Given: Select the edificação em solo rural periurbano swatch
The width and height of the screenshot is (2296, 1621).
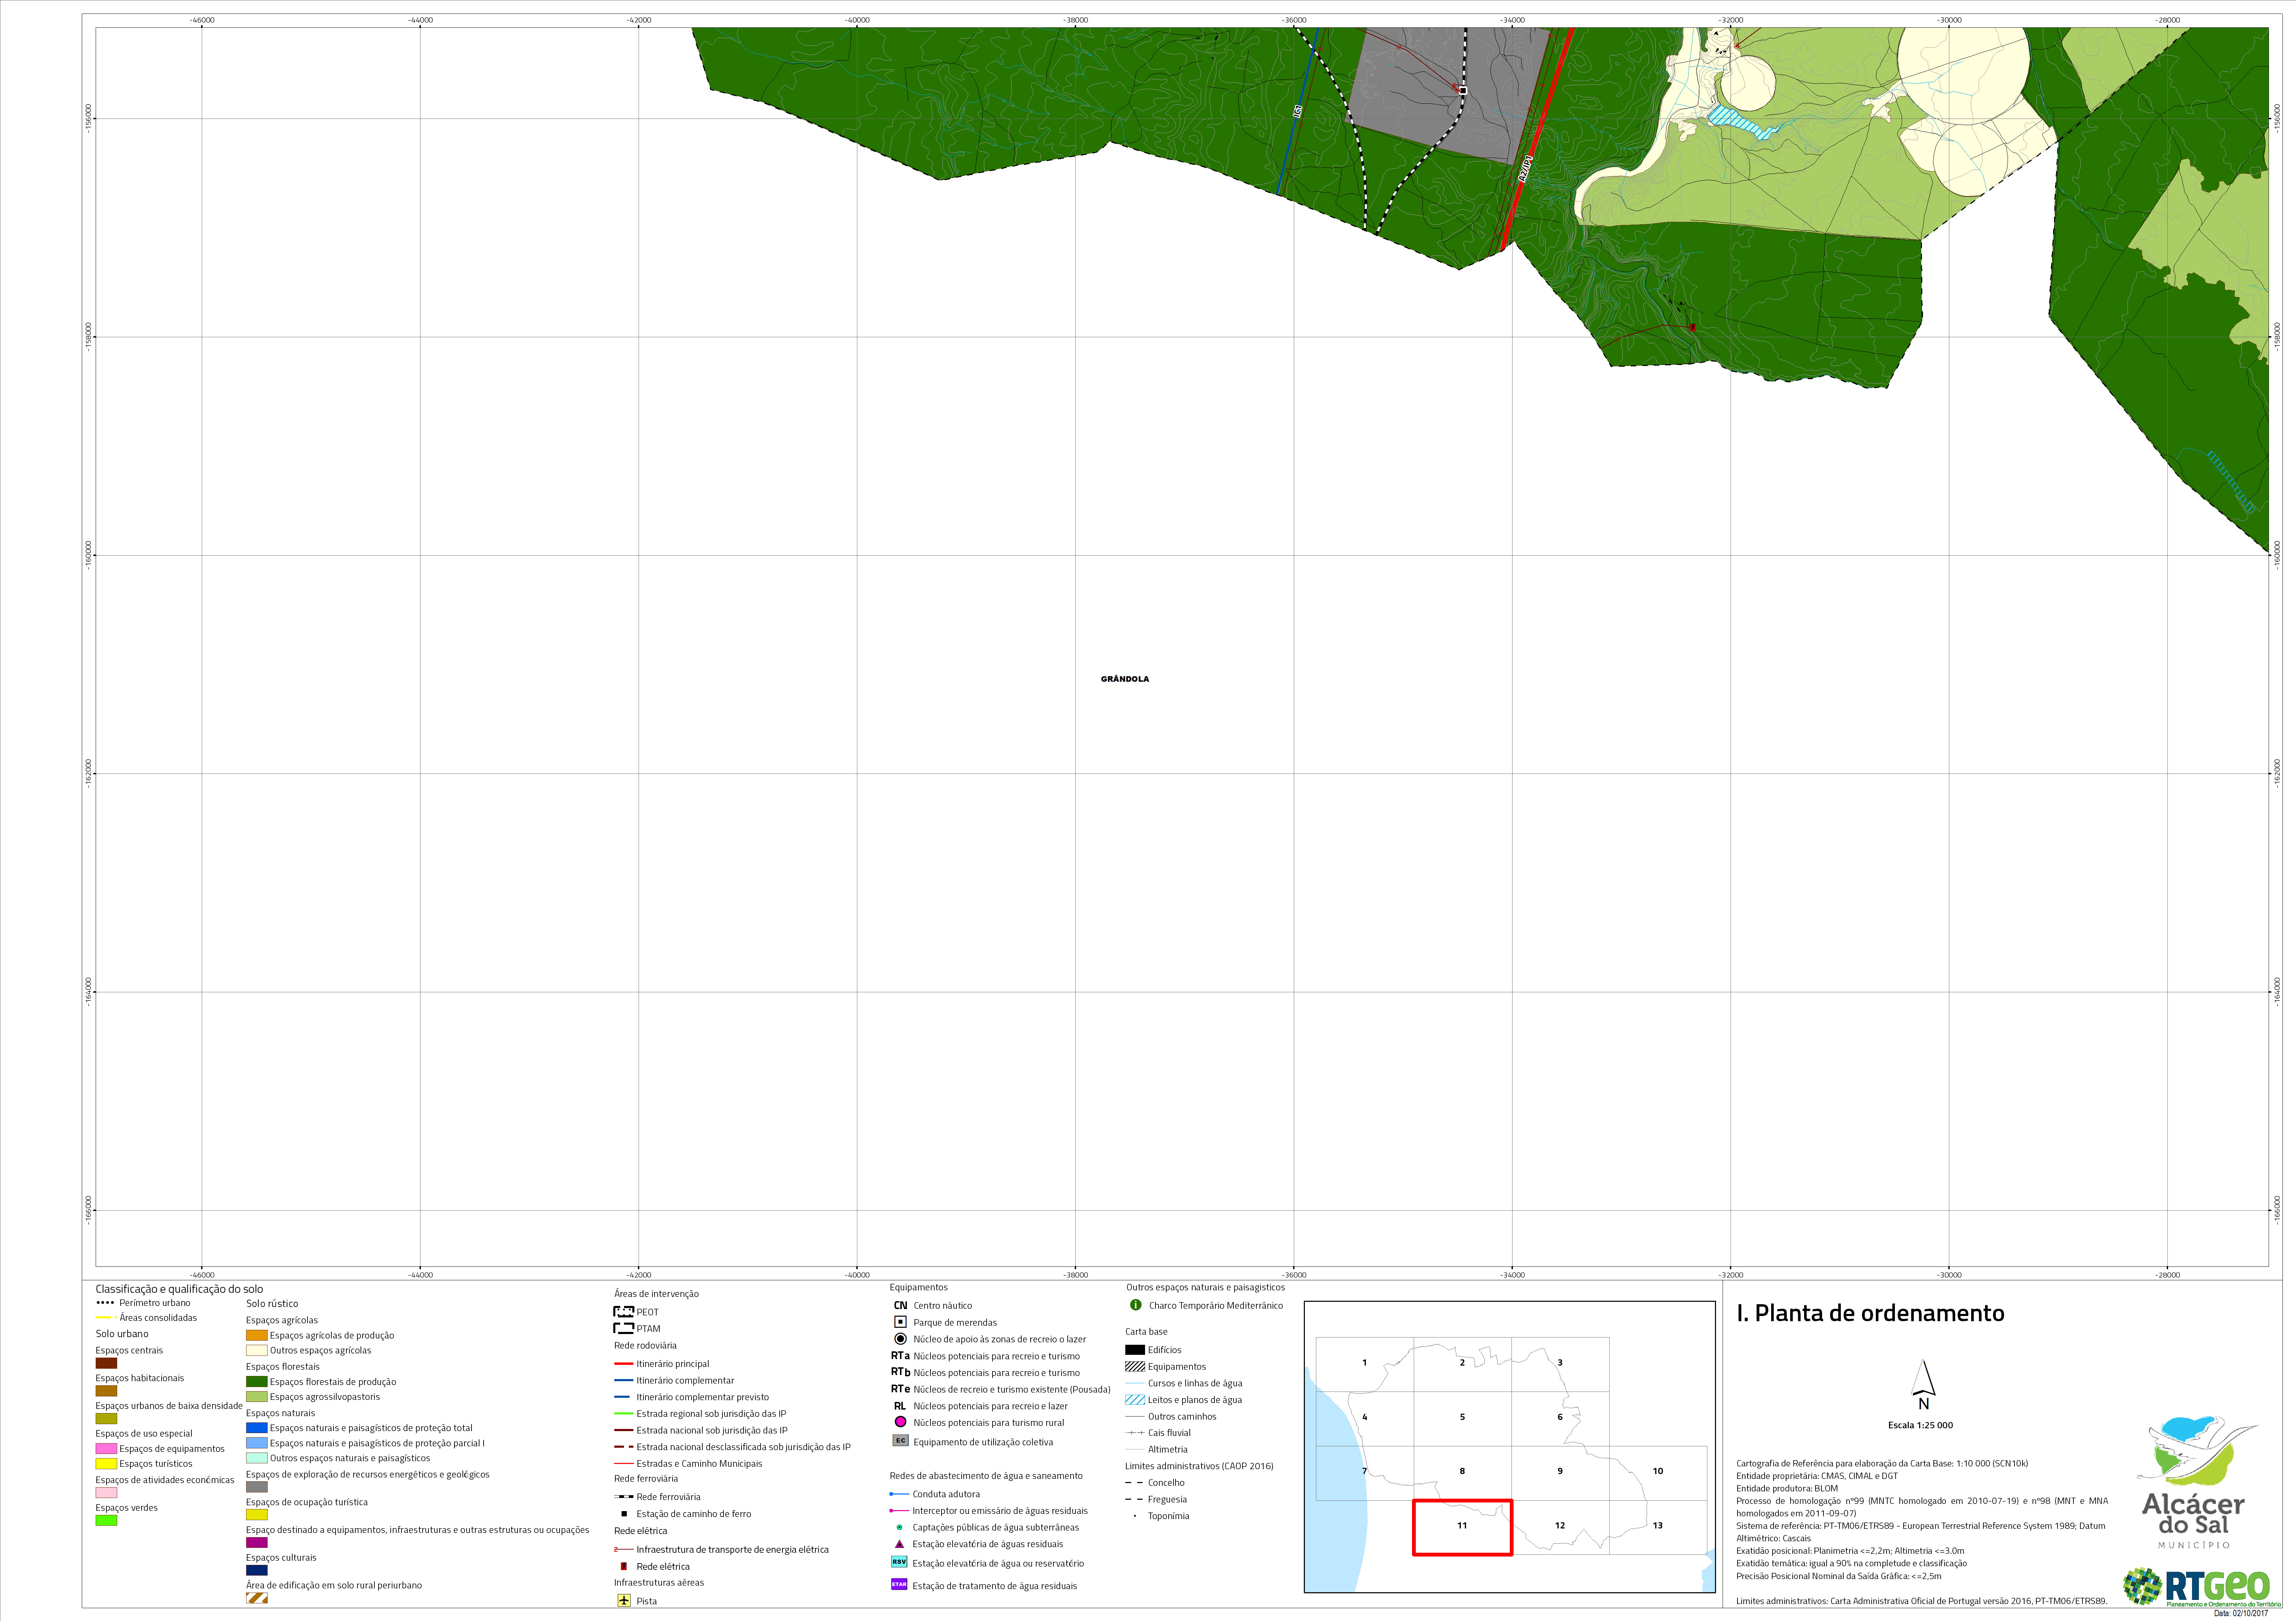Looking at the screenshot, I should click(x=257, y=1598).
